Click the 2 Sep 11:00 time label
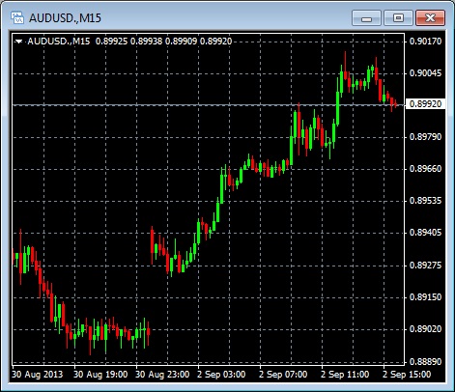Screen dimensions: 455x392 [x=345, y=375]
